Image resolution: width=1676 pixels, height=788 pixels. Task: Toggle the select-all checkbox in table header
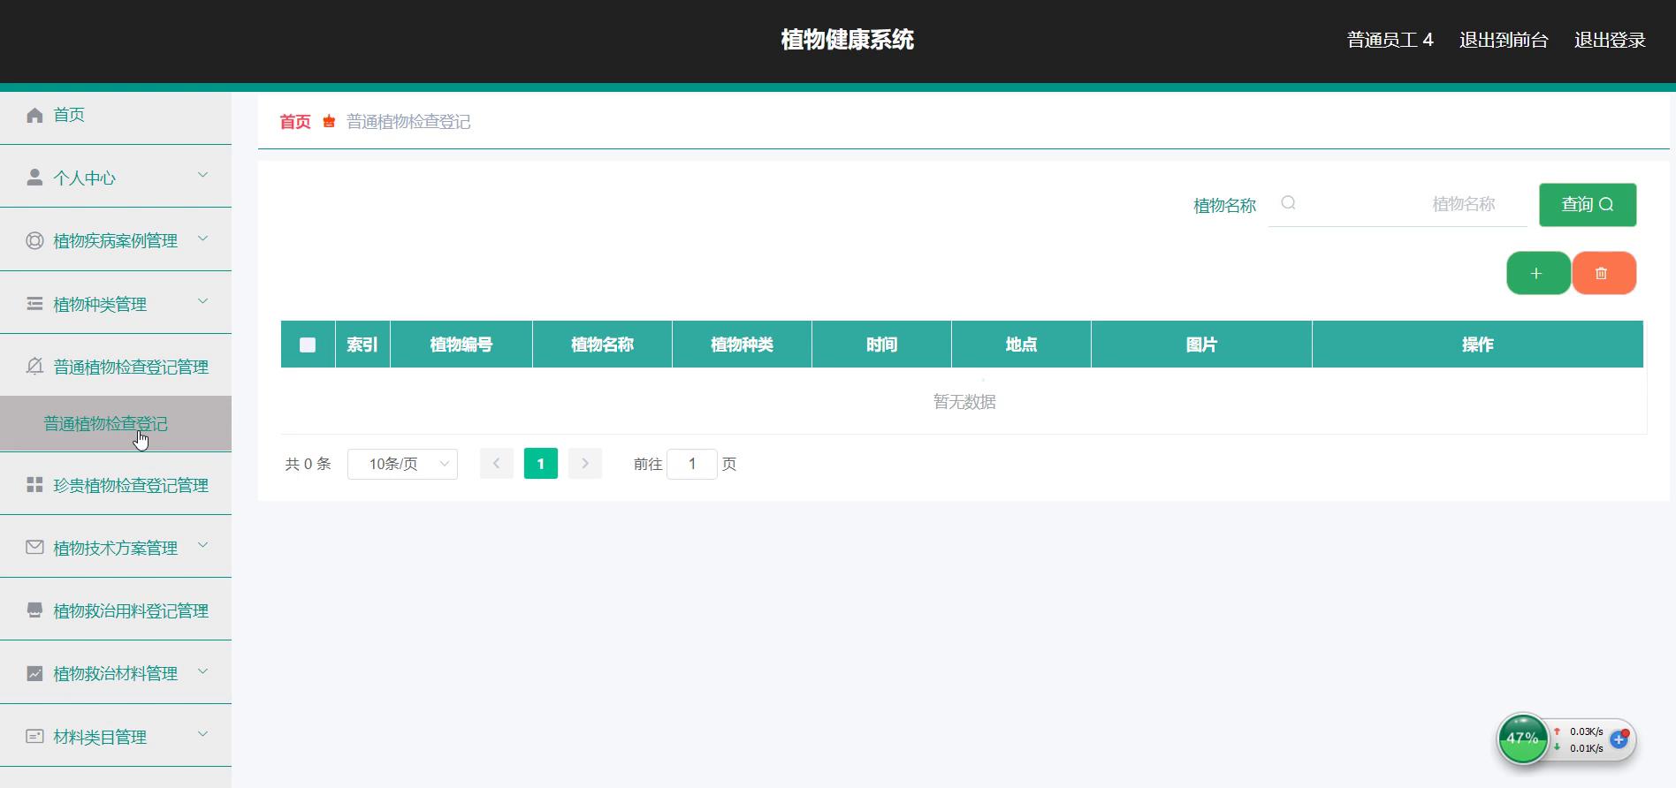pyautogui.click(x=308, y=345)
